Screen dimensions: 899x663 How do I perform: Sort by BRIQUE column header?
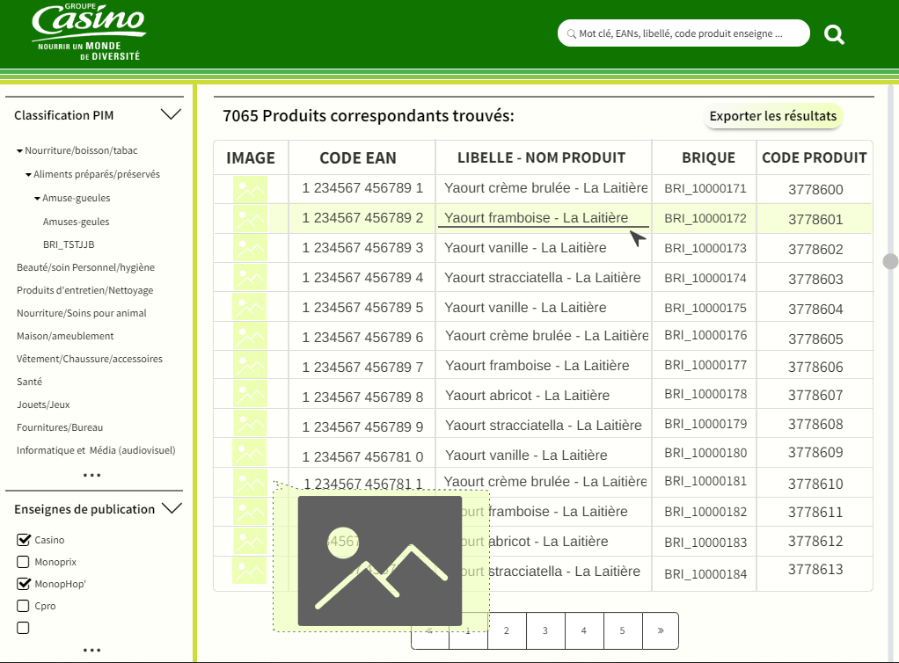pyautogui.click(x=708, y=158)
